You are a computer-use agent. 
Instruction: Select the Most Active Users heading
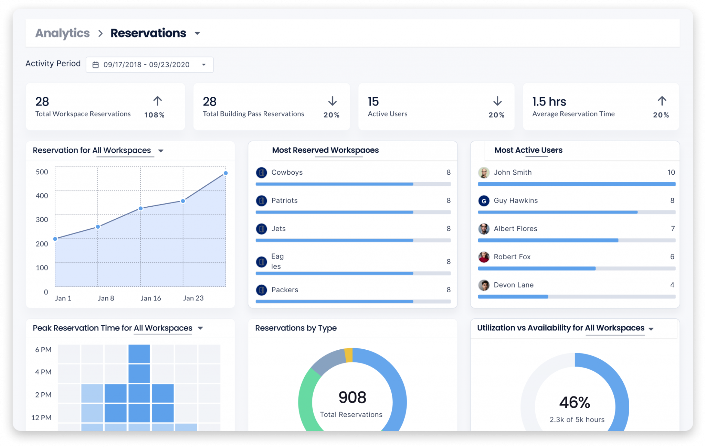528,150
